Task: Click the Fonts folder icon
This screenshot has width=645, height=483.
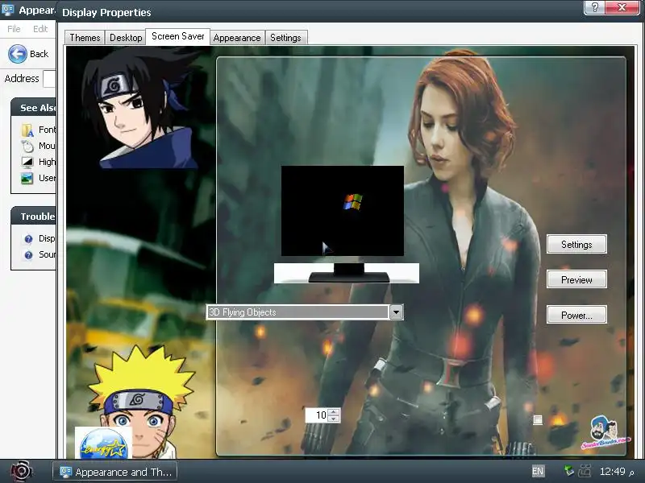Action: pyautogui.click(x=27, y=130)
